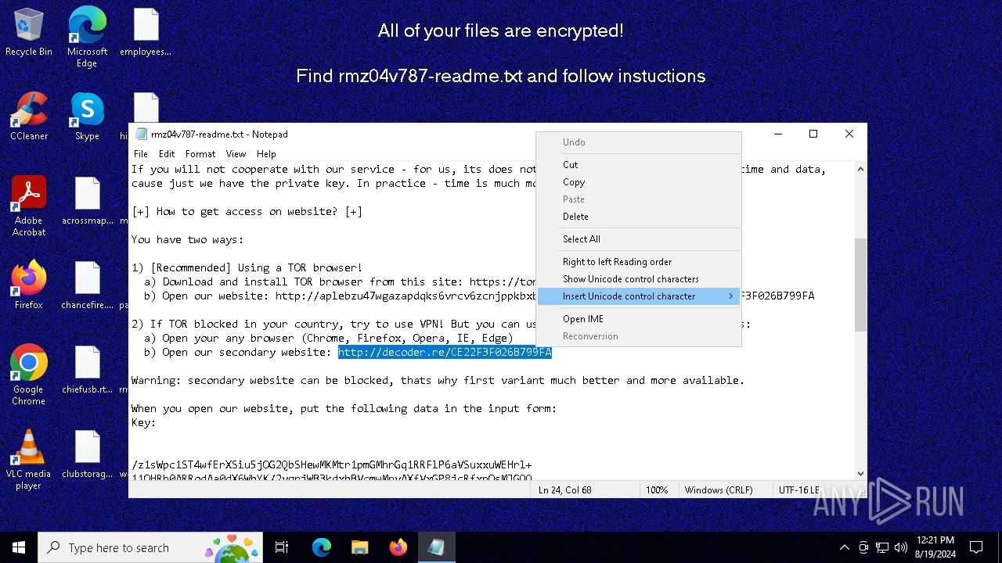Open the File menu in Notepad

coord(141,154)
